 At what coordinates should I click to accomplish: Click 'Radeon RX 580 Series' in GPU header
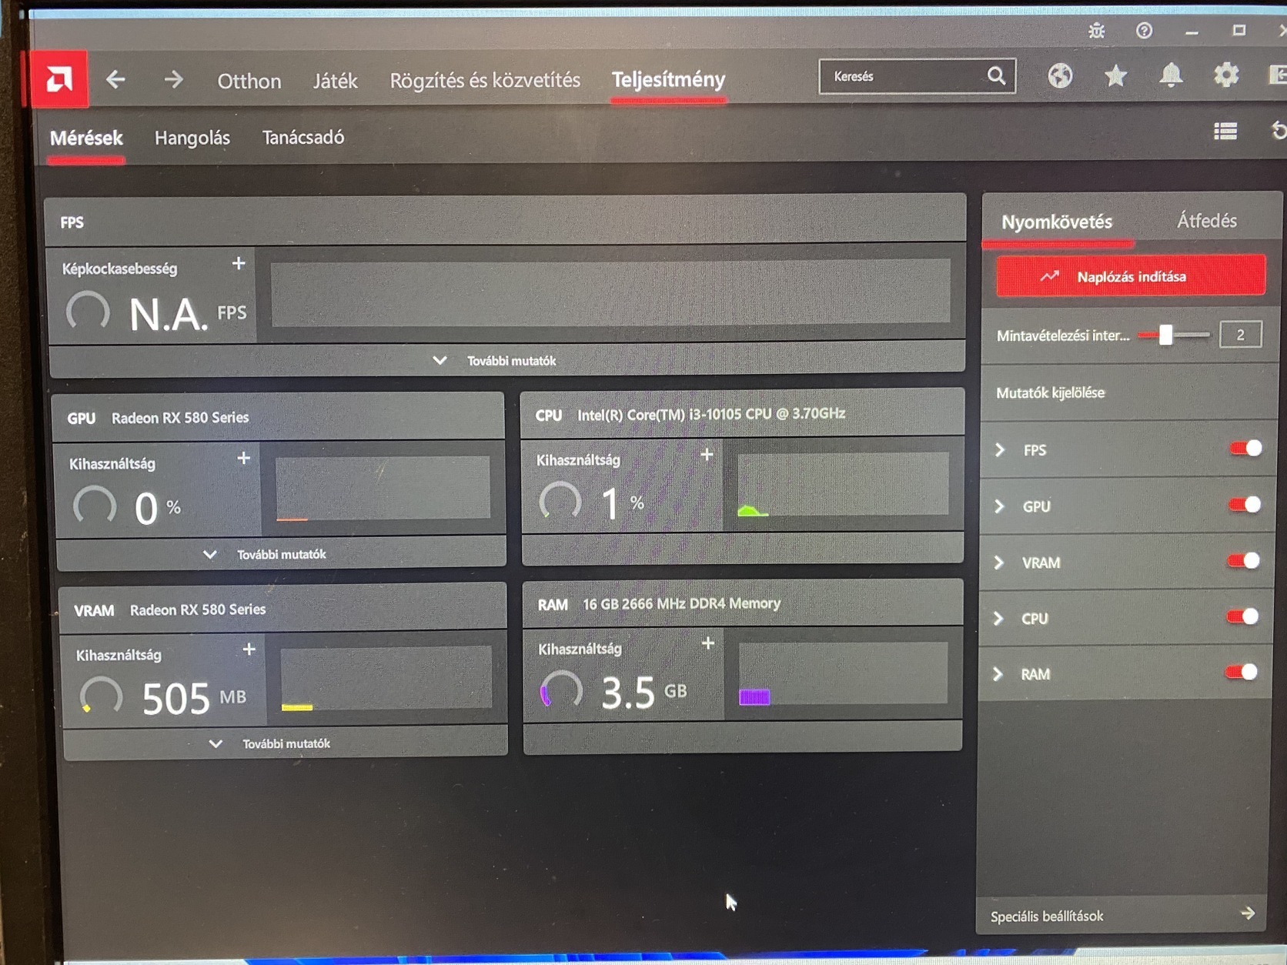click(180, 417)
